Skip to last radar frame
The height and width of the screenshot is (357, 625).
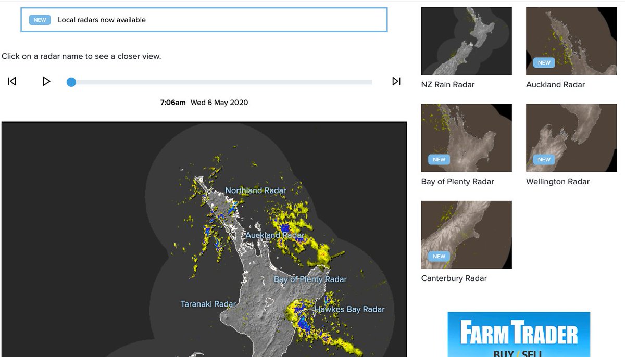point(396,81)
